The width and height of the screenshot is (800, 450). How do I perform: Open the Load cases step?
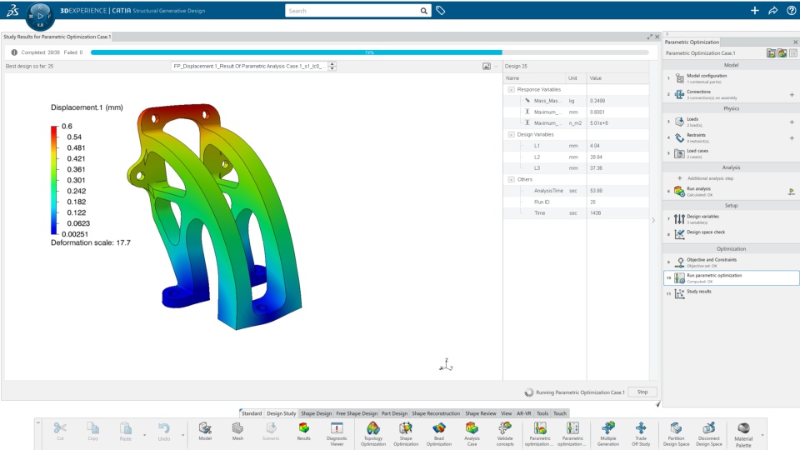coord(731,153)
